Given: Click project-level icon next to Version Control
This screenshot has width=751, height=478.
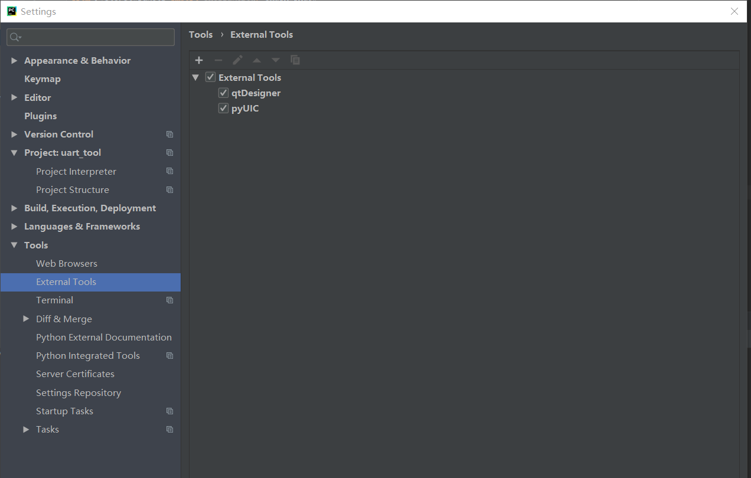Looking at the screenshot, I should click(170, 135).
